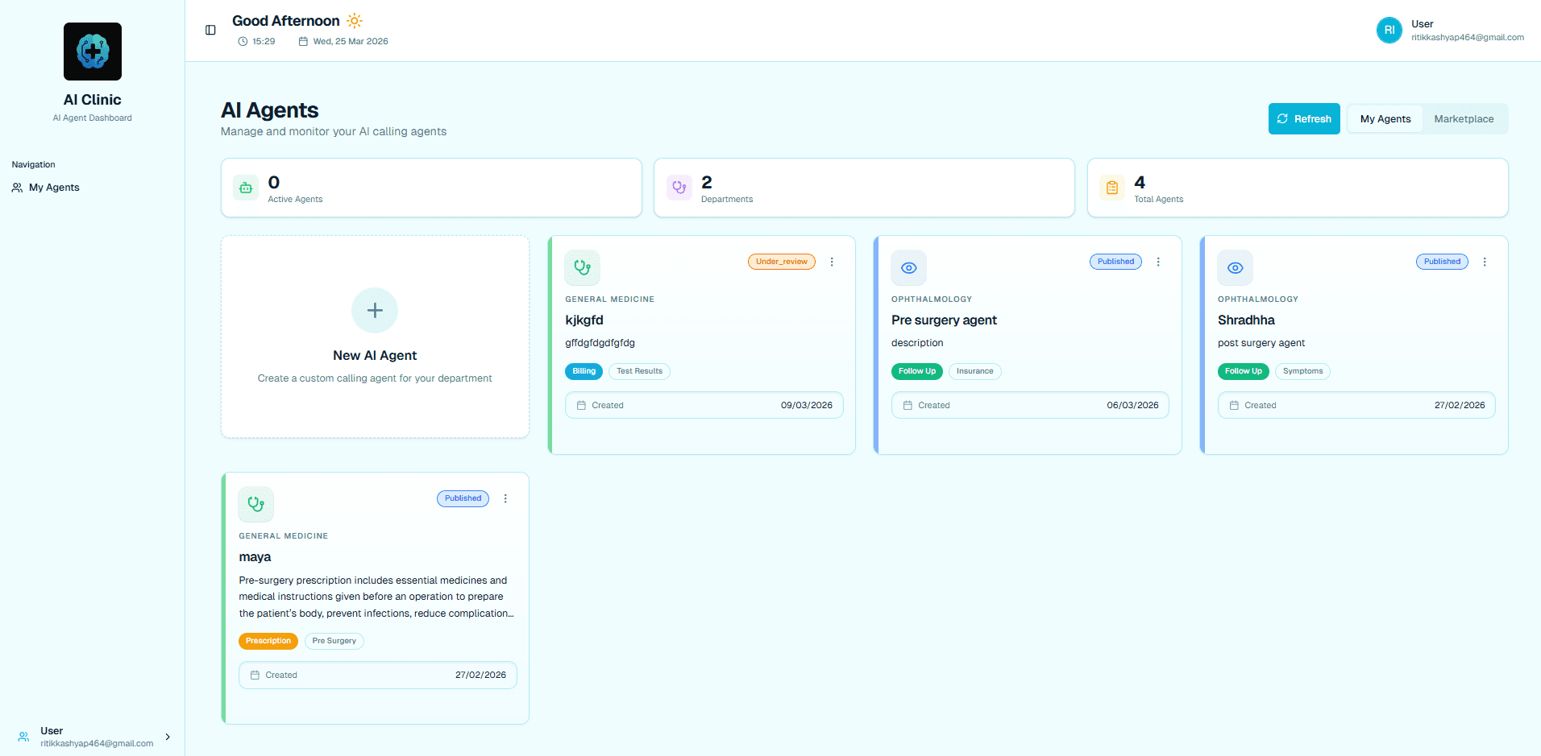Viewport: 1541px width, 756px height.
Task: Click the Refresh button
Action: 1304,118
